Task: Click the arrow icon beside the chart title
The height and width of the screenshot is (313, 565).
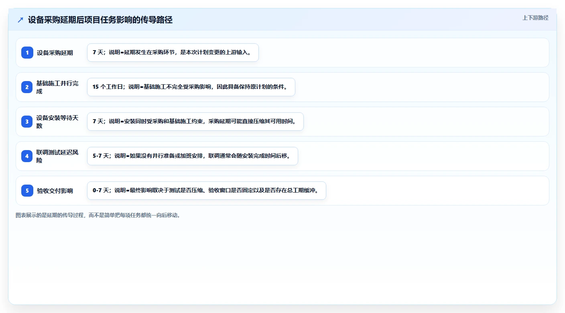Action: point(20,20)
